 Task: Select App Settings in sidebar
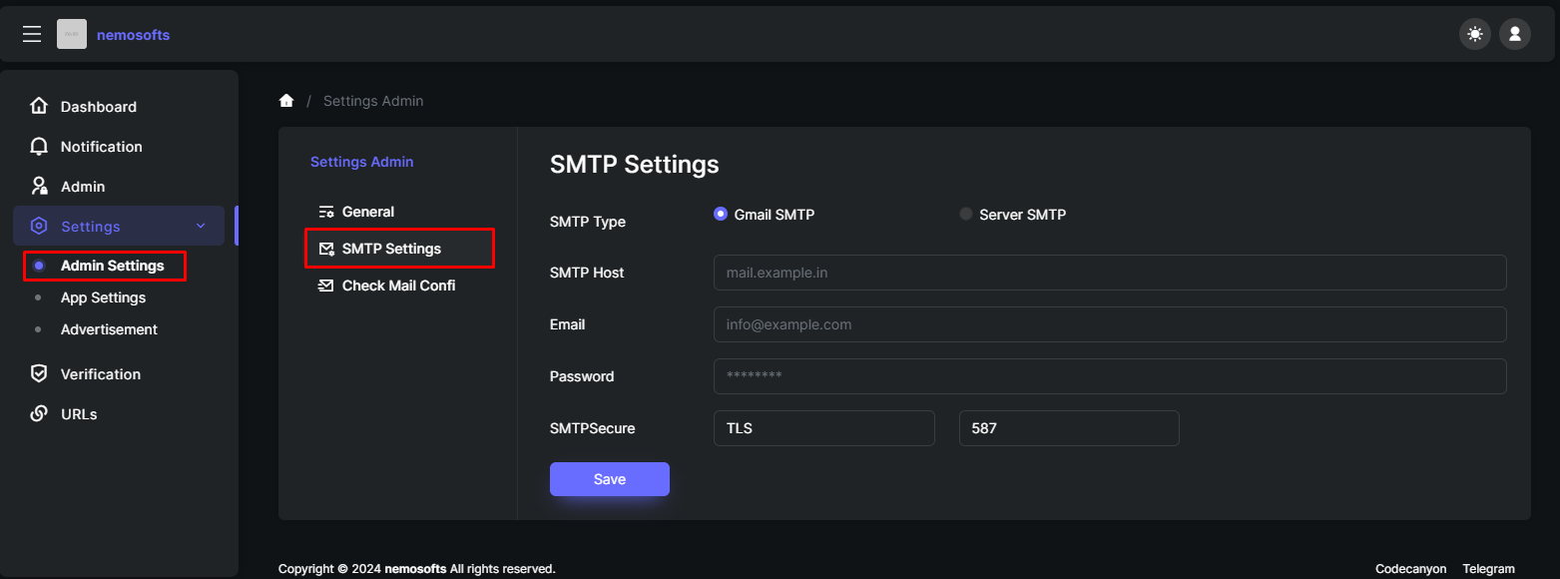[x=103, y=297]
